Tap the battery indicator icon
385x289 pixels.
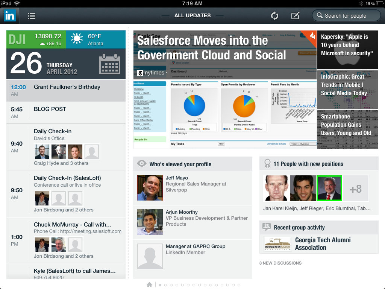pos(380,3)
